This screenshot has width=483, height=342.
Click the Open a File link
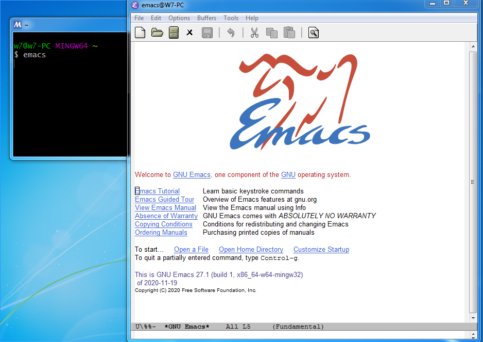pos(191,249)
